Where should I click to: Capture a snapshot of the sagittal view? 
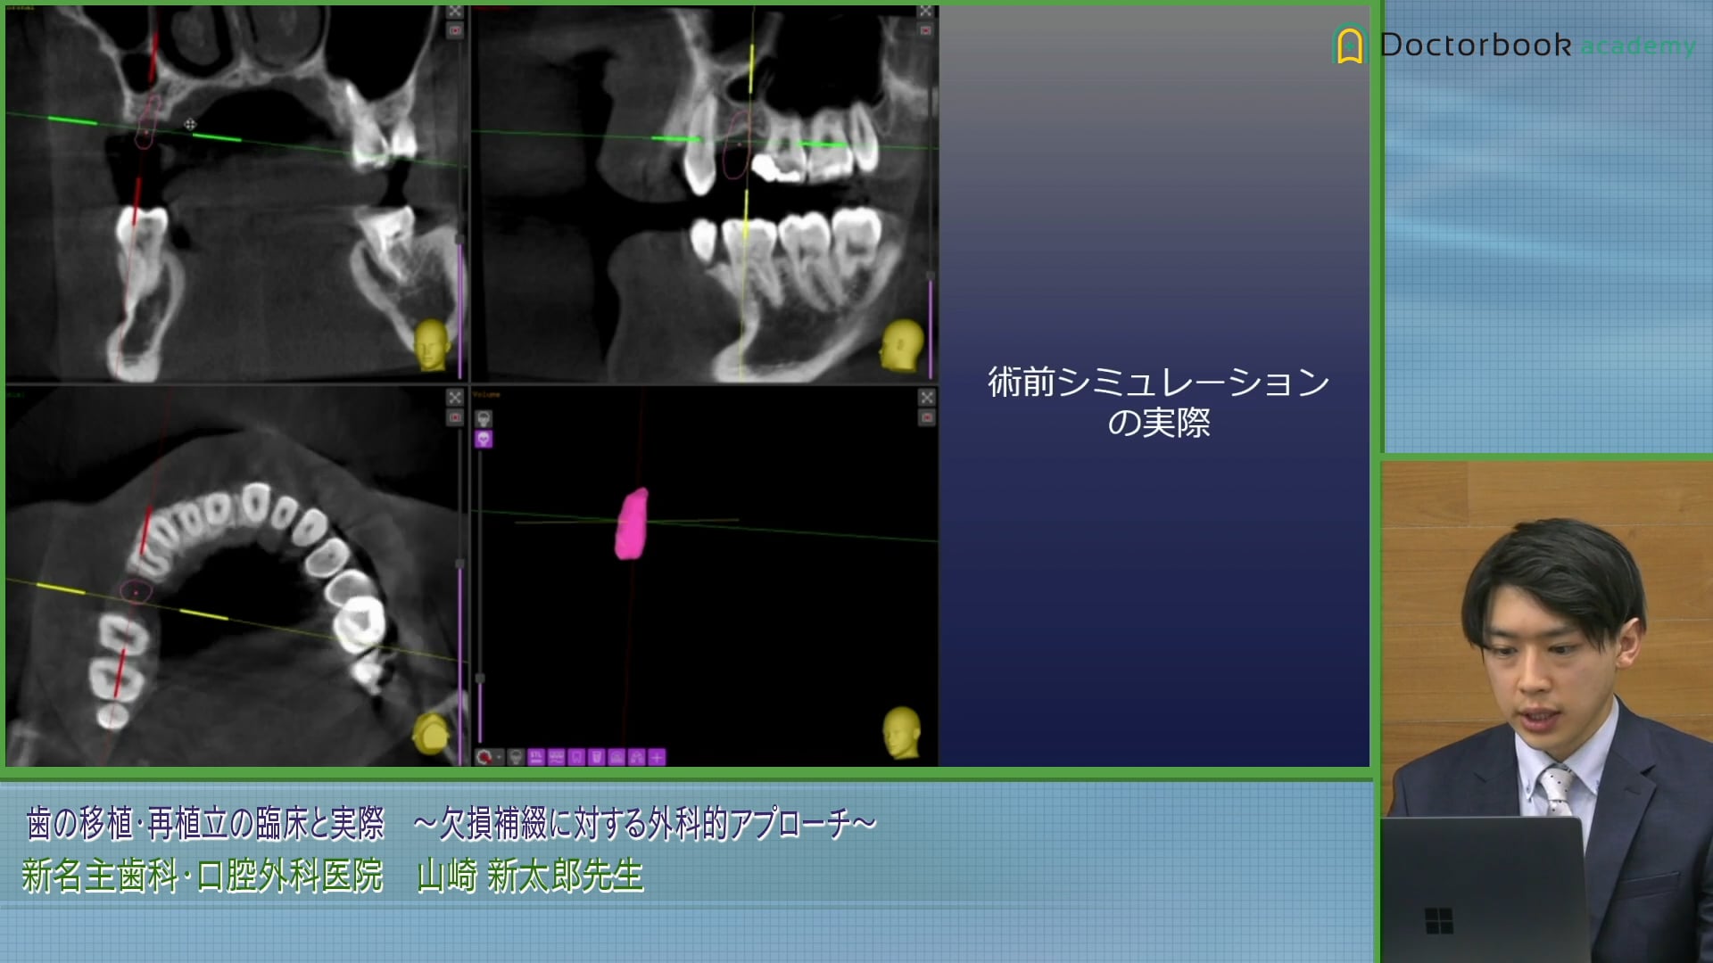click(925, 30)
